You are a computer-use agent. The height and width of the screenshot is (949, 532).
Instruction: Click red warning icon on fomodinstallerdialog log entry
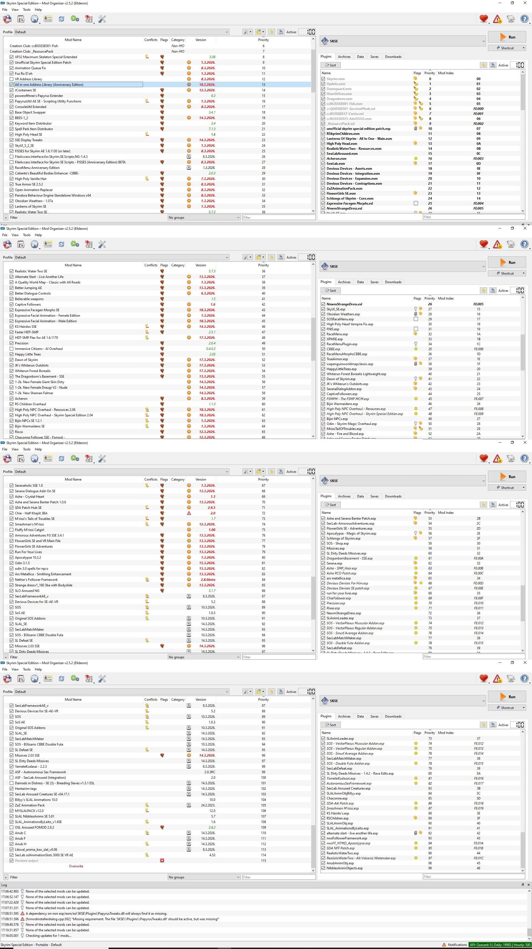[22, 919]
